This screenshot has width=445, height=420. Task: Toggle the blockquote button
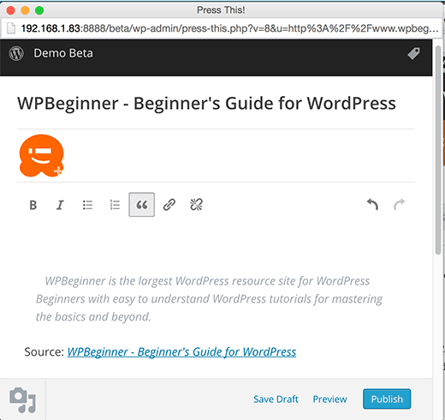(142, 205)
